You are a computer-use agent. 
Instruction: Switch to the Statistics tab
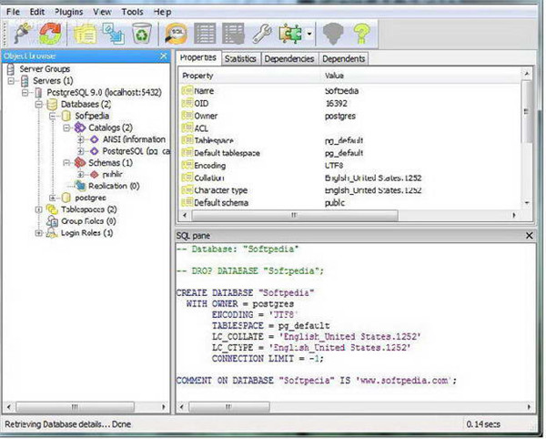(240, 58)
